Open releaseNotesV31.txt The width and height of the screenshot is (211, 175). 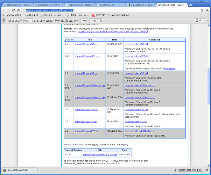click(136, 109)
